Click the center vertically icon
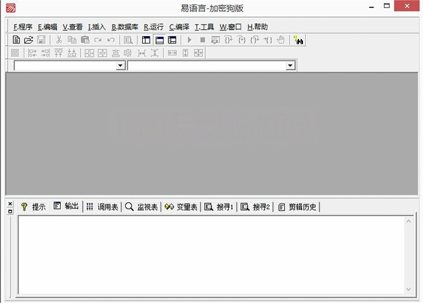423x303 pixels. [x=102, y=53]
